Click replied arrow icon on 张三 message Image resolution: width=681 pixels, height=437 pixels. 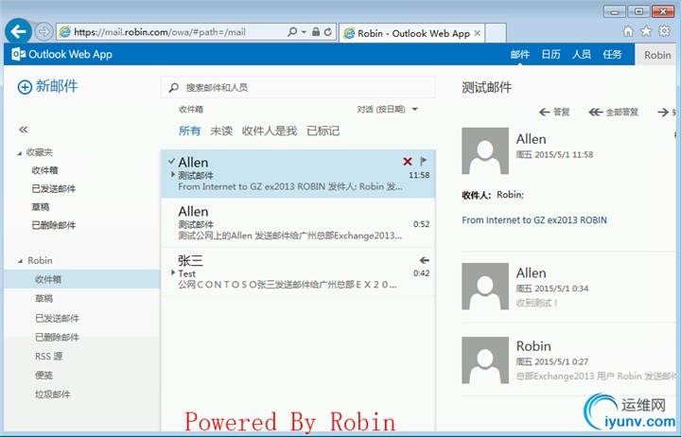pyautogui.click(x=425, y=260)
